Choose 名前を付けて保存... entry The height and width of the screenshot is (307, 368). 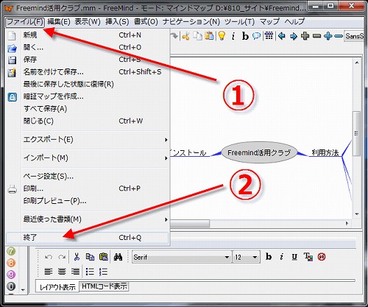88,72
